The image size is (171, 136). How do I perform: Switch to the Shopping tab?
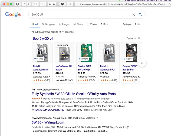(x=48, y=24)
